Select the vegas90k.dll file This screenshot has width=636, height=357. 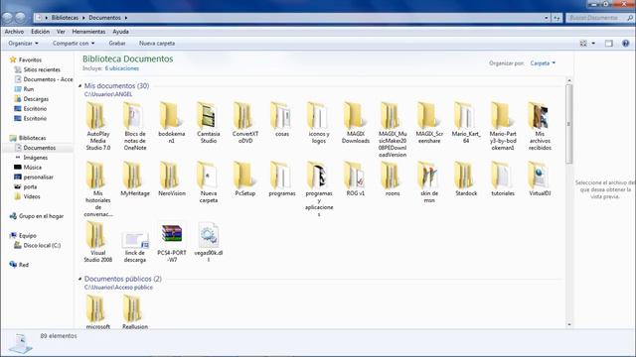click(x=209, y=242)
